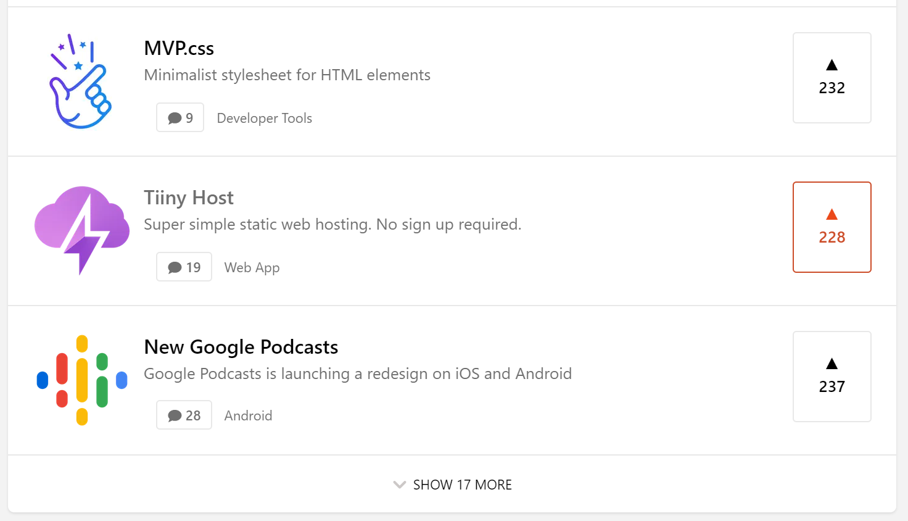Open the 19 comments on Tiiny Host
This screenshot has width=908, height=521.
click(184, 267)
